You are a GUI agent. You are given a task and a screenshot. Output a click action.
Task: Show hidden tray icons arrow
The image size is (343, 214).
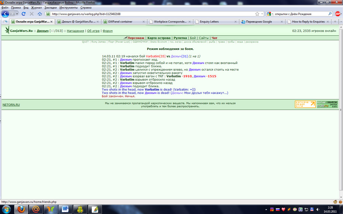point(266,210)
